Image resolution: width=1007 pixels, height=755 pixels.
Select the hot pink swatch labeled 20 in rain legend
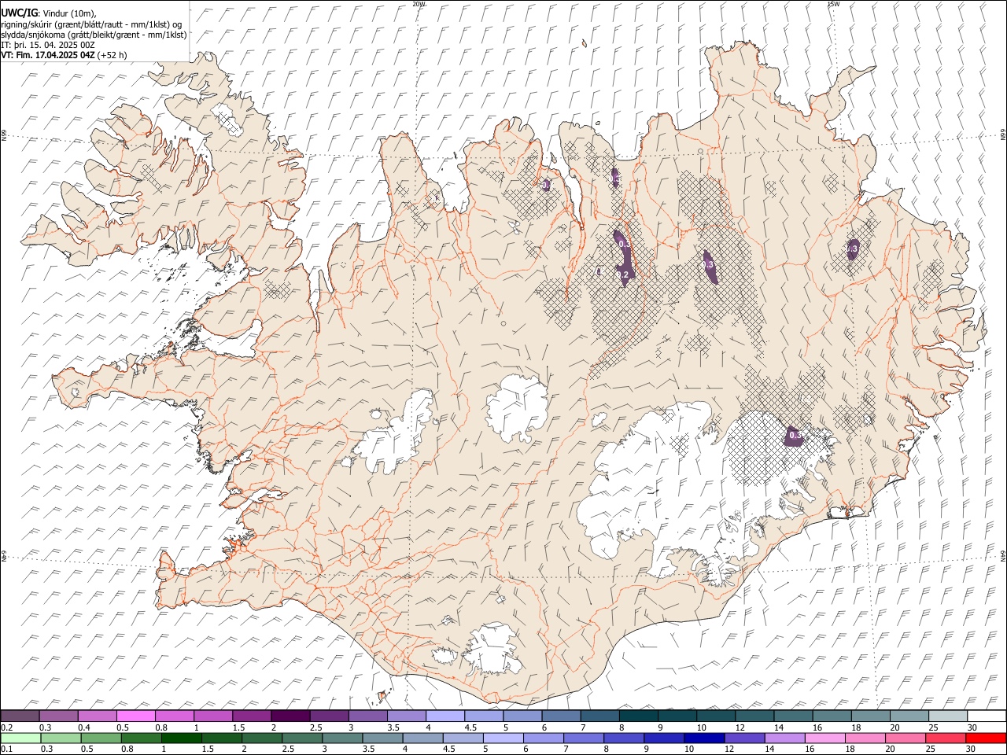tap(904, 738)
